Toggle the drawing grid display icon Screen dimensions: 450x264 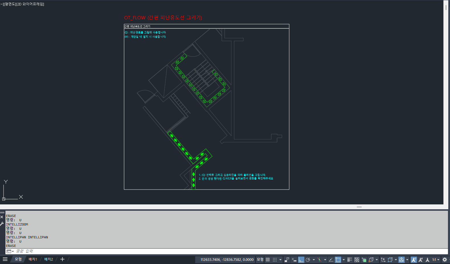268,260
